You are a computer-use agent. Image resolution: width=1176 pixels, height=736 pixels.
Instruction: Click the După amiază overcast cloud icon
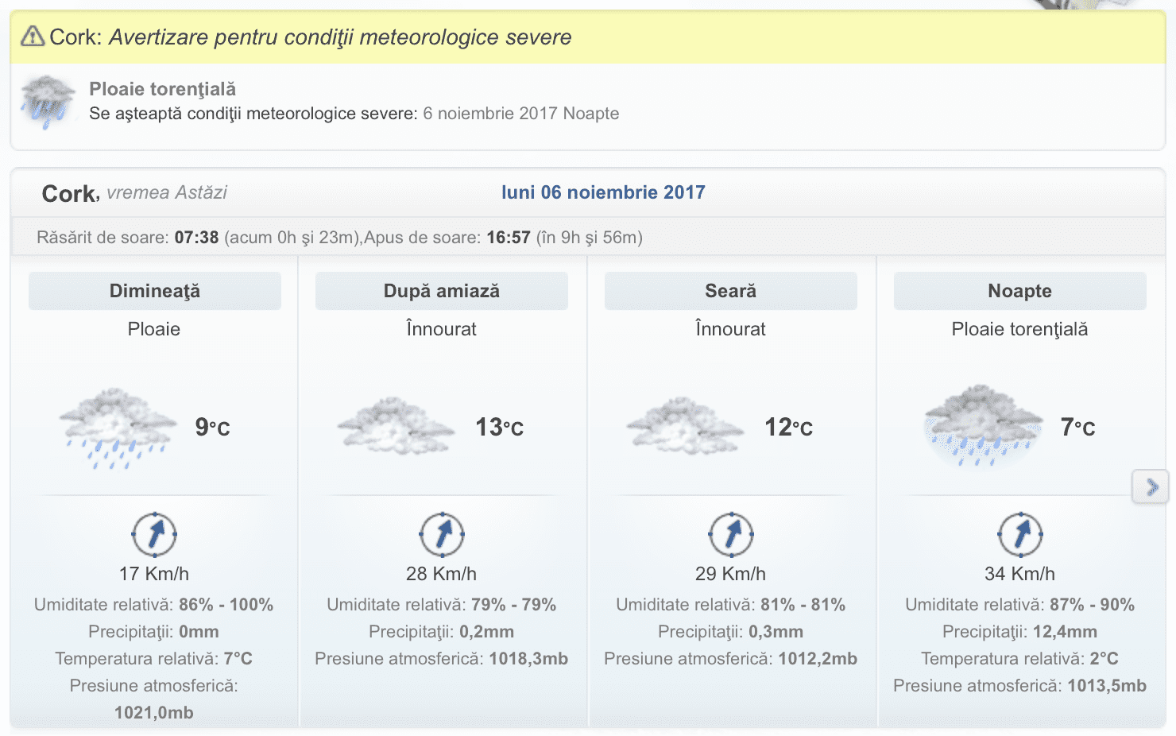point(395,426)
